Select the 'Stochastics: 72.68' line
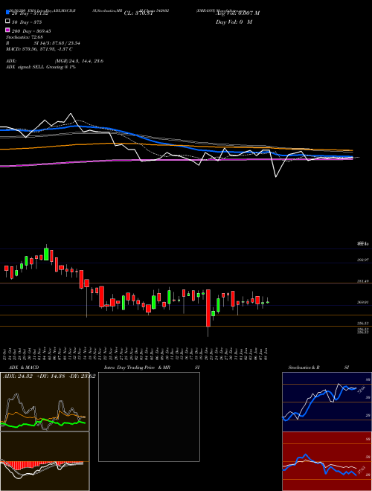Screen dimensions: 372x491 25,37
